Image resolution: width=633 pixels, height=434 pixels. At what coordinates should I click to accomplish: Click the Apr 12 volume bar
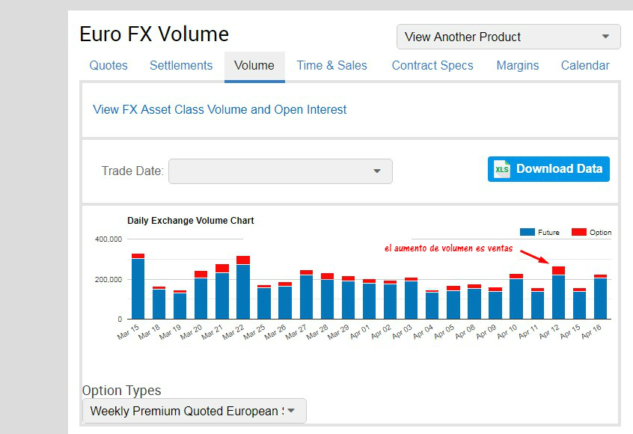pyautogui.click(x=558, y=296)
